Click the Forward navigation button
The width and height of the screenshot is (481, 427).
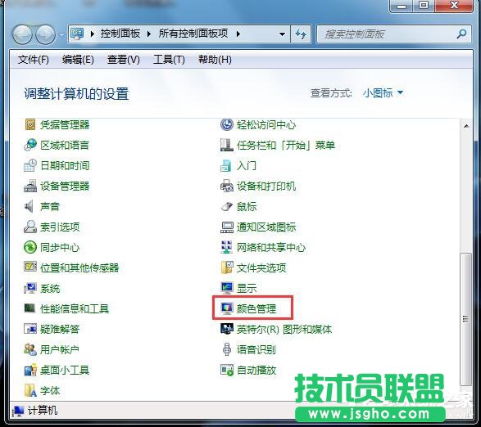45,34
